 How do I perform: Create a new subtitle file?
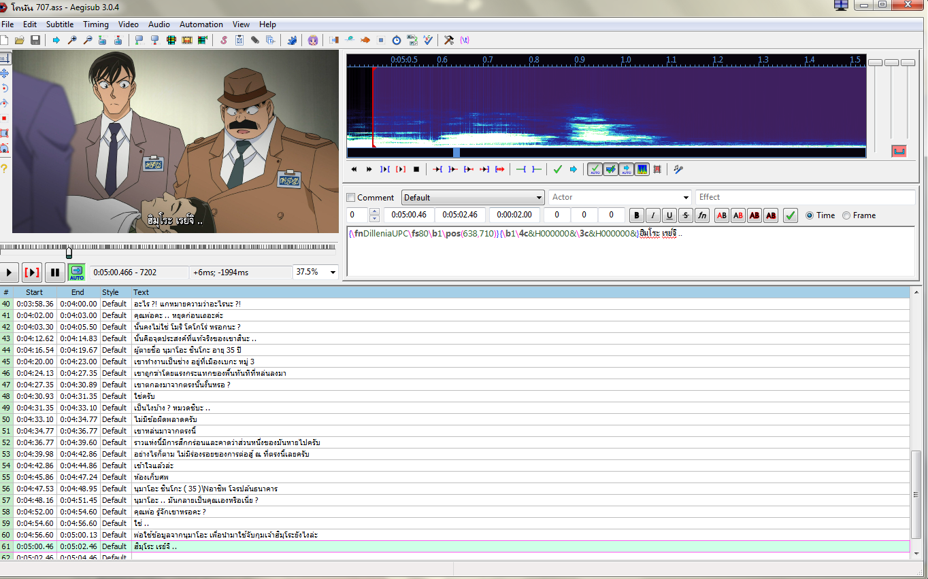[x=5, y=41]
